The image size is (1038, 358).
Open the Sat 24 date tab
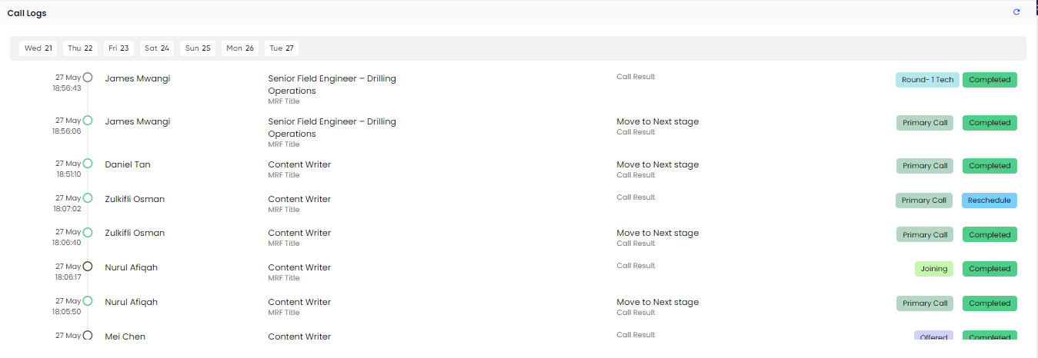click(x=157, y=48)
